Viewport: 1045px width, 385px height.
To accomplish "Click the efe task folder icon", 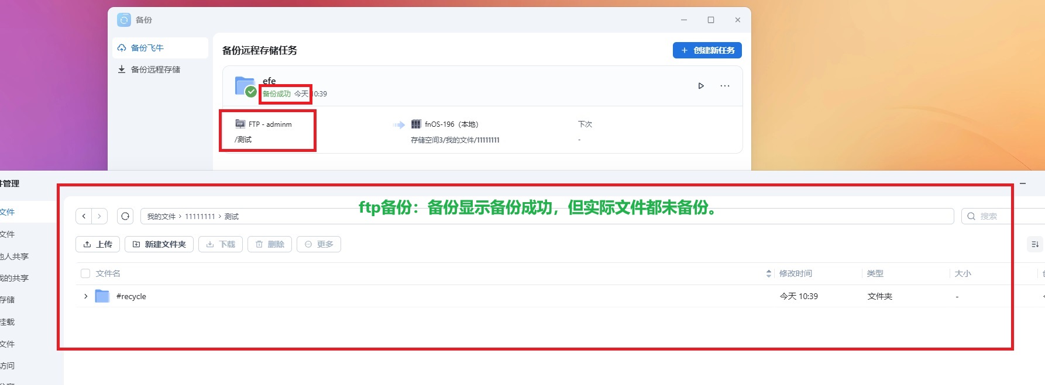I will pyautogui.click(x=245, y=86).
